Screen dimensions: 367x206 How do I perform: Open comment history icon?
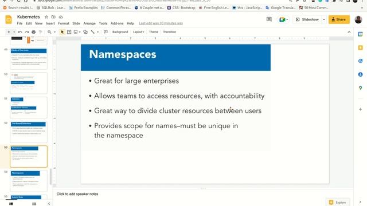point(269,19)
